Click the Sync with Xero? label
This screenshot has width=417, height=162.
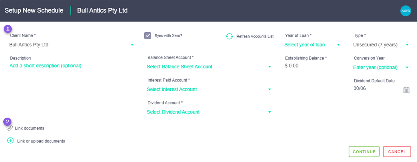(x=168, y=36)
